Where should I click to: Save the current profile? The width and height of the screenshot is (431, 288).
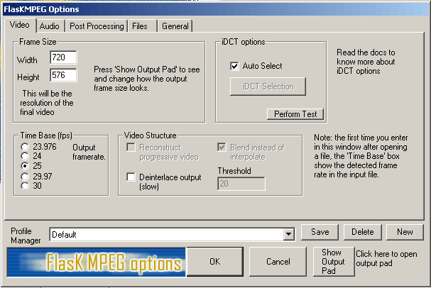click(x=320, y=232)
